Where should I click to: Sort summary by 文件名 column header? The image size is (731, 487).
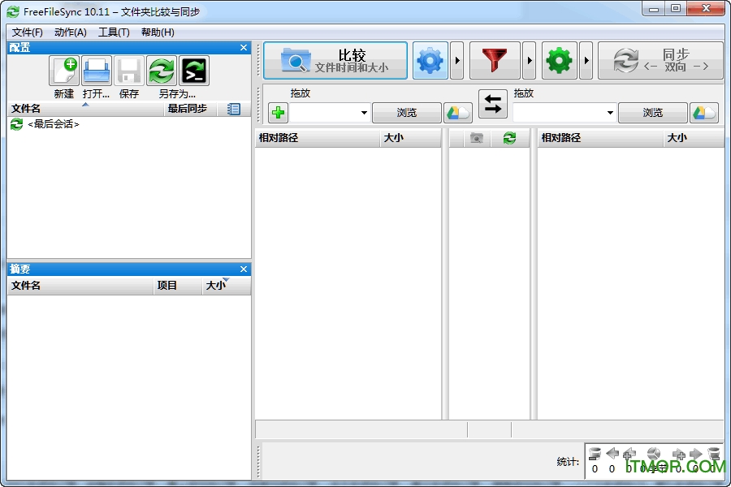tap(80, 285)
